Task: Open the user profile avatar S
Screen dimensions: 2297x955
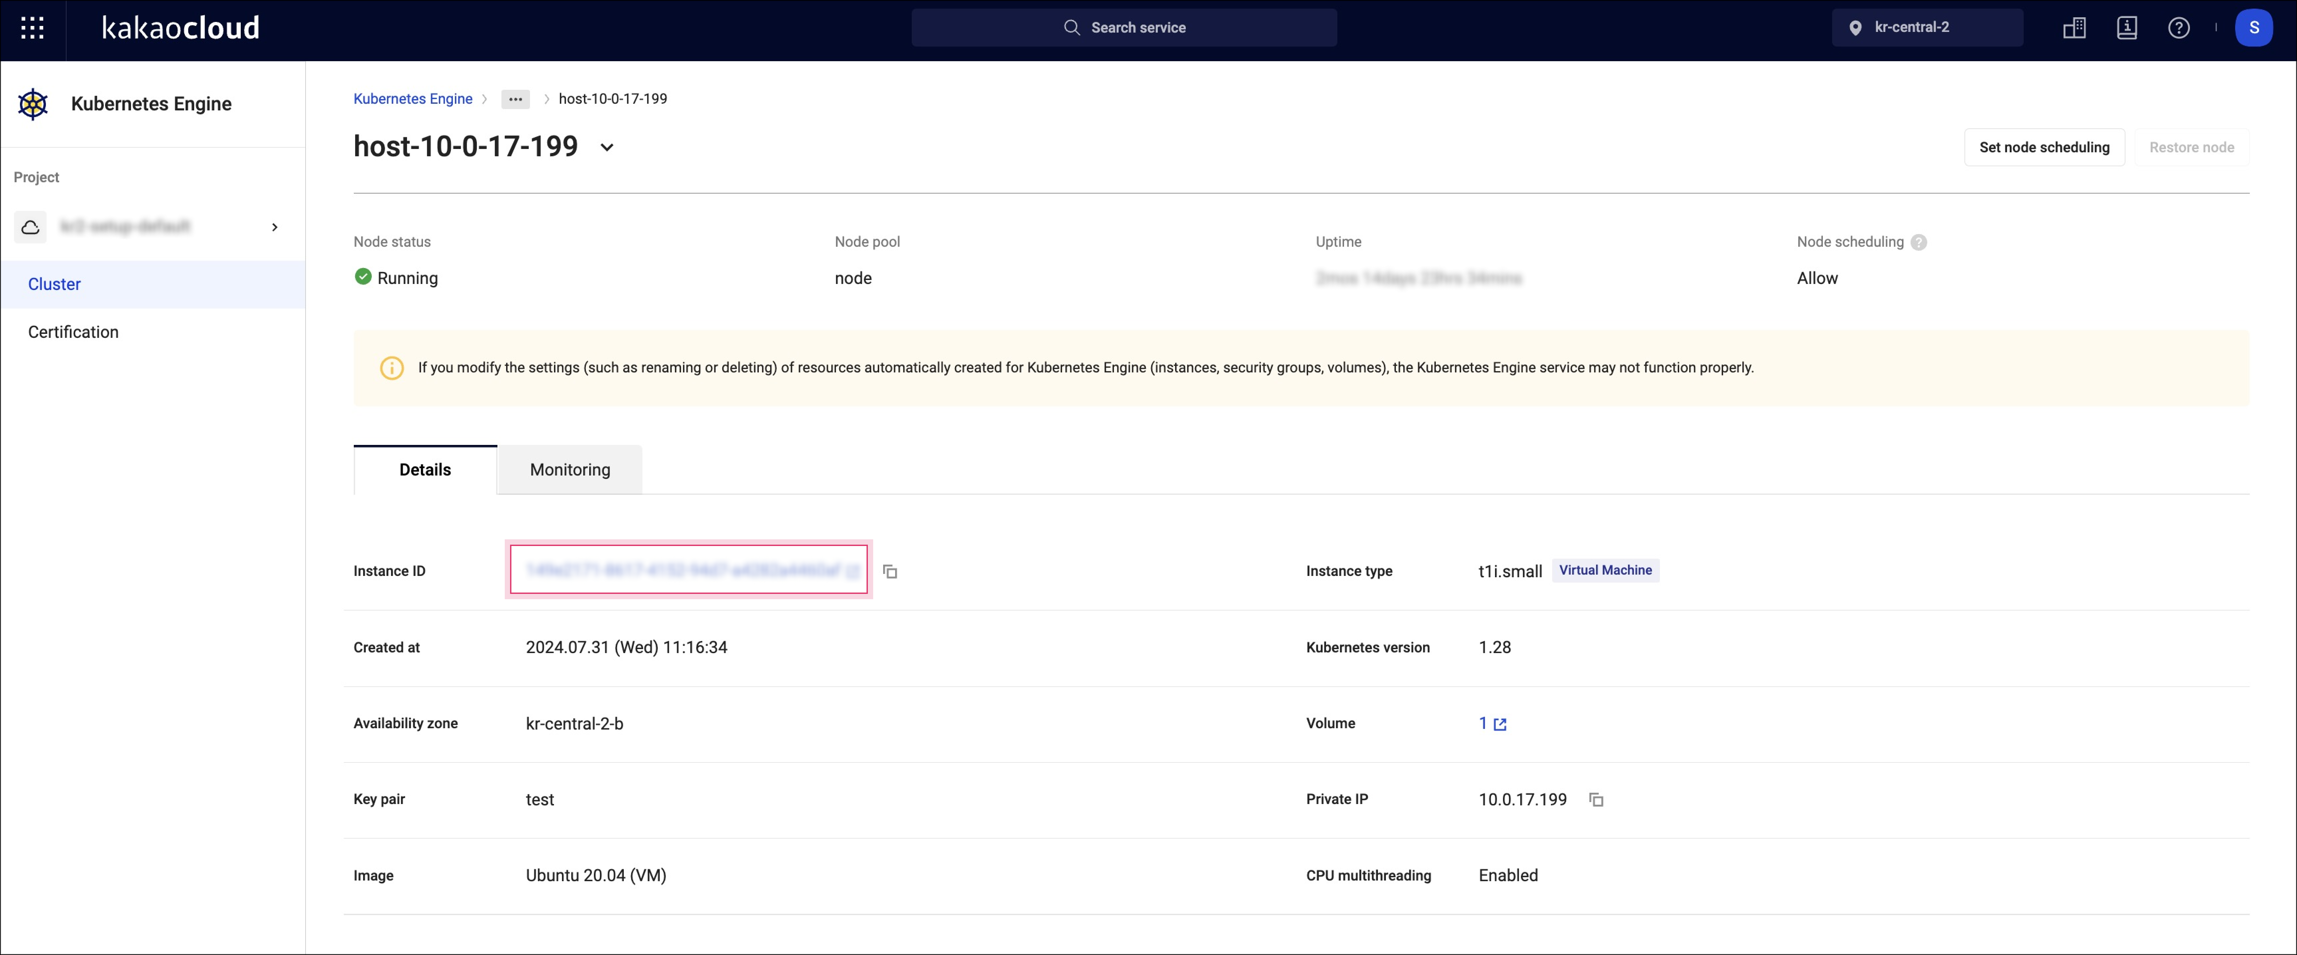Action: click(2253, 28)
